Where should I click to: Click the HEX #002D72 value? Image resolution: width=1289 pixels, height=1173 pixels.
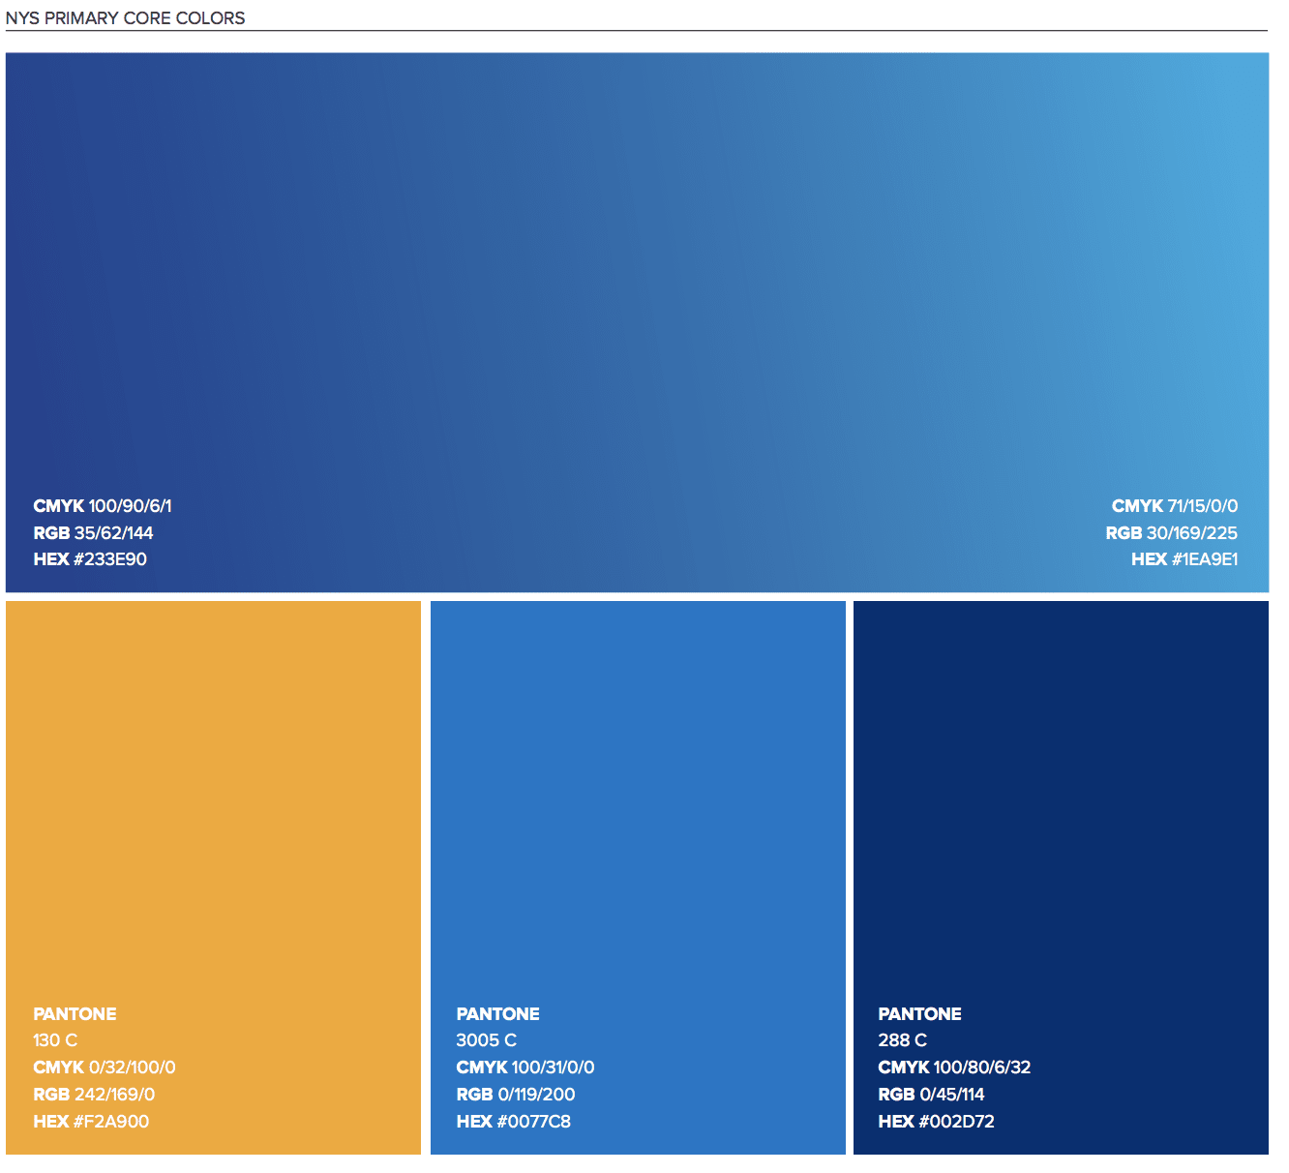(x=936, y=1122)
